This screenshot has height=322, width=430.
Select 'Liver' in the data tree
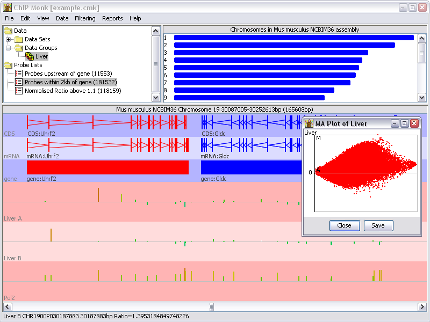point(41,56)
